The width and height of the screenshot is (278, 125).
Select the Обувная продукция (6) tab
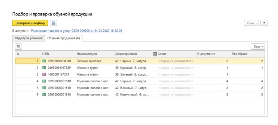click(x=64, y=39)
